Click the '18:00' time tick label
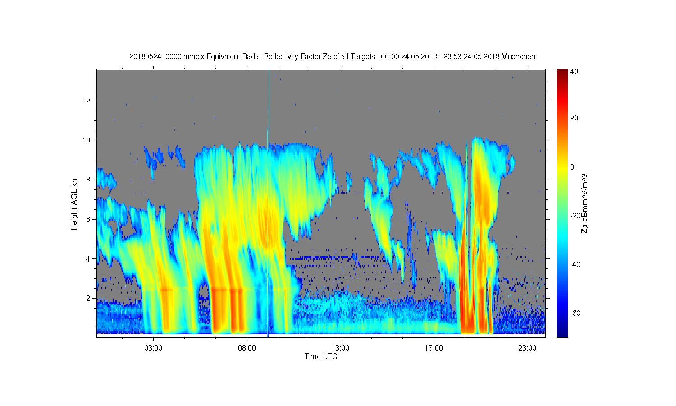Viewport: 676px width, 406px height. point(434,348)
